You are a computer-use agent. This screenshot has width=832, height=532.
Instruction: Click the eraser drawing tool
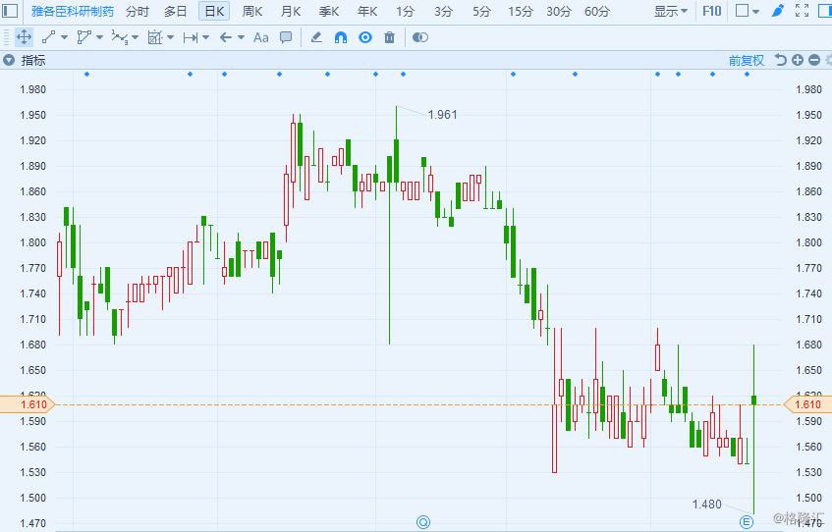316,37
